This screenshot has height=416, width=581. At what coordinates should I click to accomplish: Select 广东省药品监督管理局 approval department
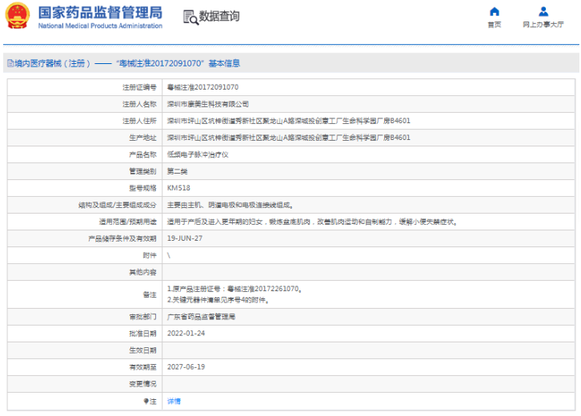[x=201, y=317]
